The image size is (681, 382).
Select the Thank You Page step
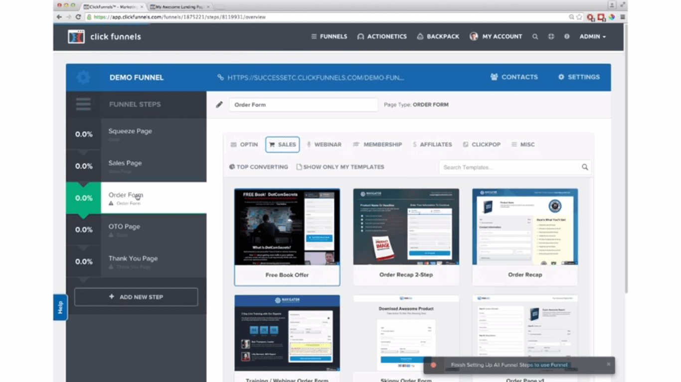pos(136,262)
